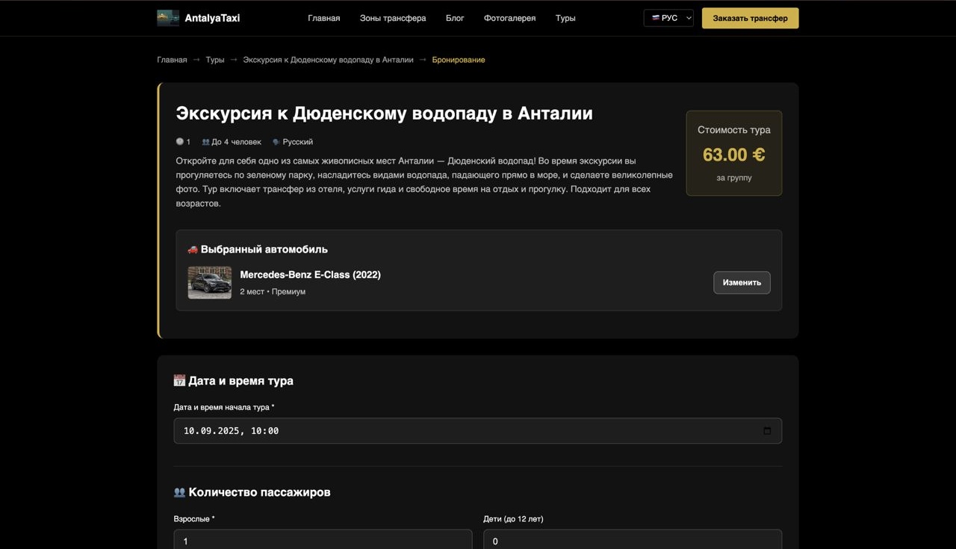
Task: Open the 'Блог' navigation item
Action: 455,18
